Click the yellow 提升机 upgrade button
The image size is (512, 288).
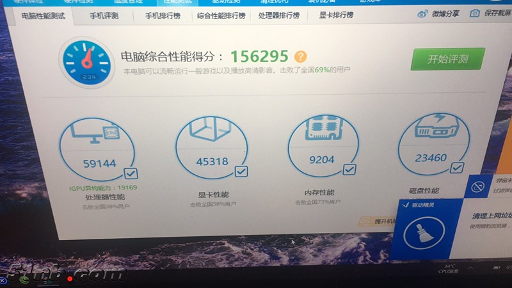click(x=378, y=221)
